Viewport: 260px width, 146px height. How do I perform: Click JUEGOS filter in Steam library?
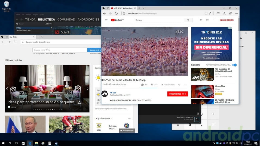point(48,24)
